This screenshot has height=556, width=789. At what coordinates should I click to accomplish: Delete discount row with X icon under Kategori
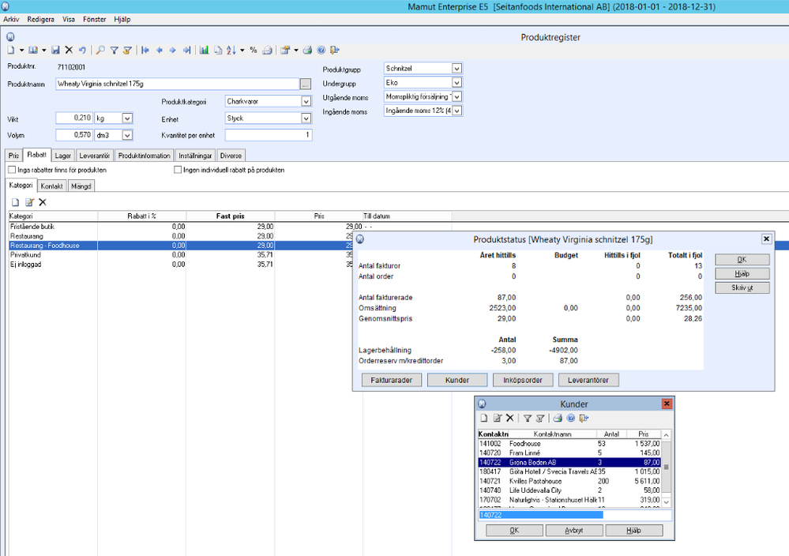[x=43, y=202]
